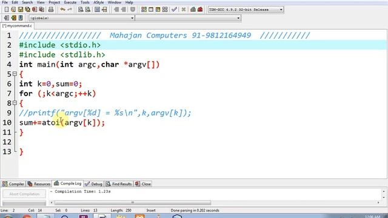
Task: Open the Project menu
Action: [54, 2]
